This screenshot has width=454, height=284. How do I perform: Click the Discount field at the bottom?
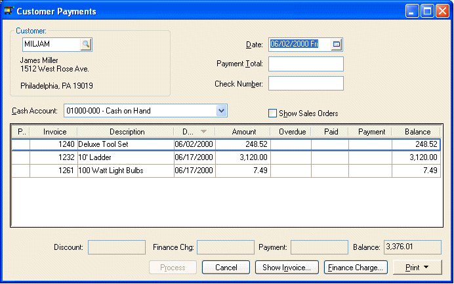click(117, 247)
